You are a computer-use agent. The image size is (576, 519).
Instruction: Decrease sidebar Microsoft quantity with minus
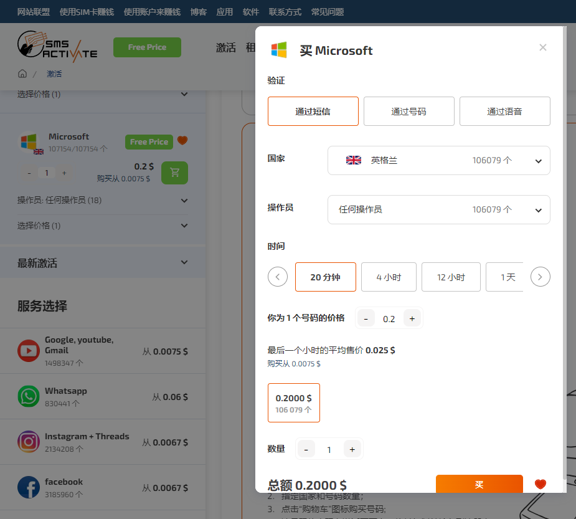tap(29, 173)
